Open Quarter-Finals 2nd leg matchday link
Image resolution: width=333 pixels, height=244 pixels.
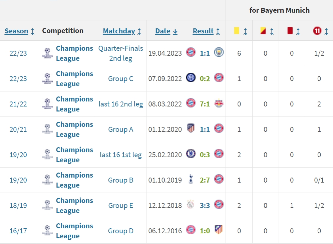121,53
